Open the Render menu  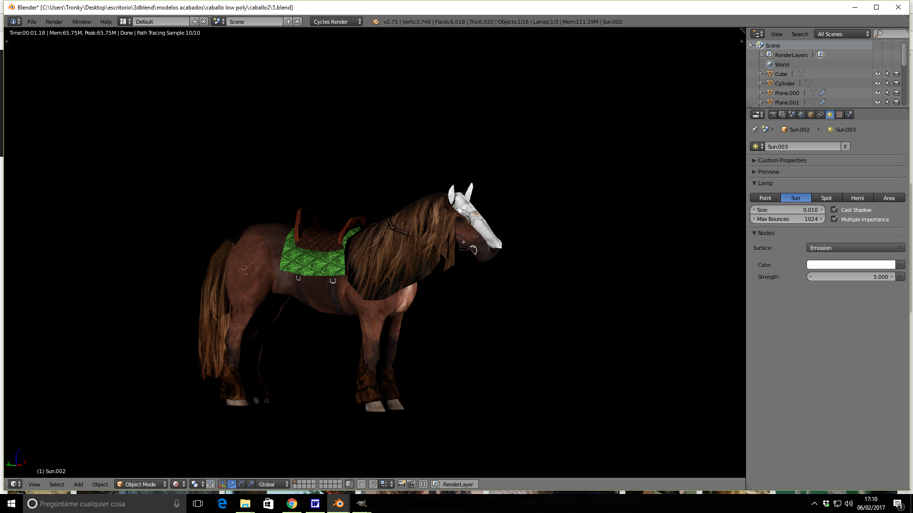click(x=54, y=21)
